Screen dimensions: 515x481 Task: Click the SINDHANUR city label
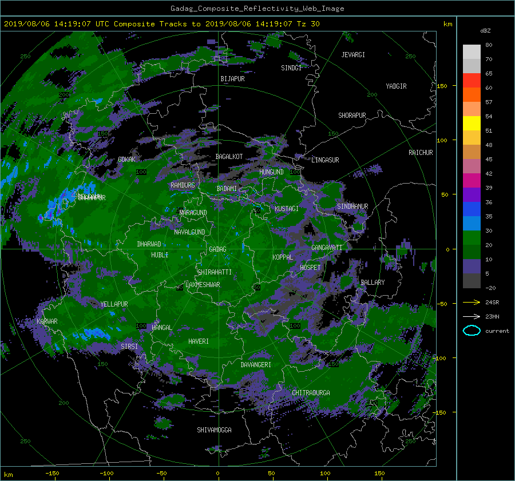click(x=352, y=206)
